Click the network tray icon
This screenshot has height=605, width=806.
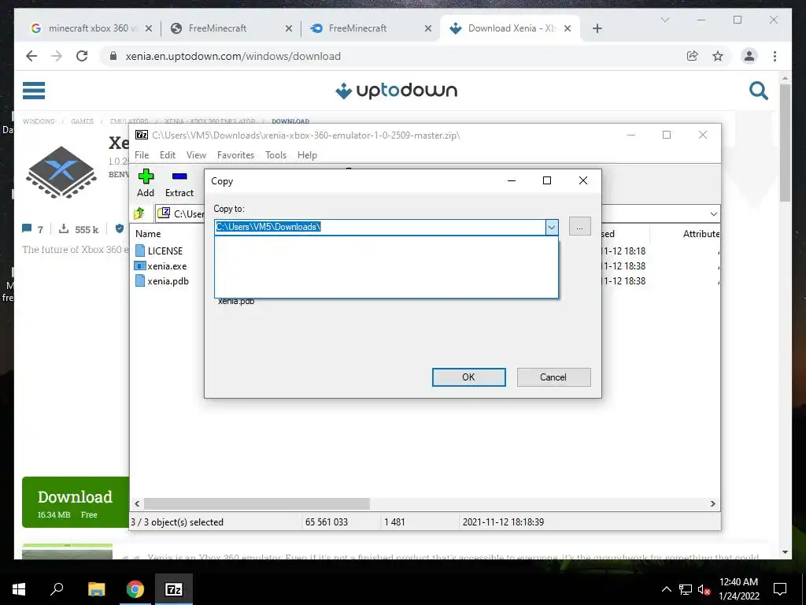pyautogui.click(x=686, y=589)
